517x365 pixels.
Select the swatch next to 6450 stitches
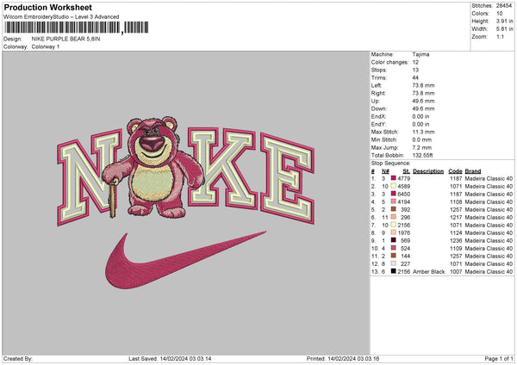[x=394, y=194]
